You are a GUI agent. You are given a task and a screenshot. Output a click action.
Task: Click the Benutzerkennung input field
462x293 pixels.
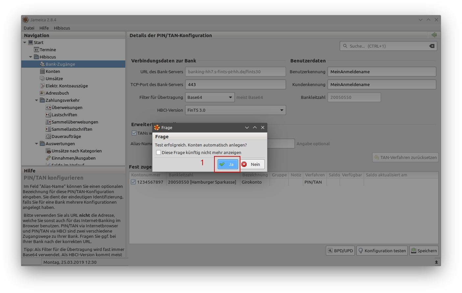tap(382, 72)
